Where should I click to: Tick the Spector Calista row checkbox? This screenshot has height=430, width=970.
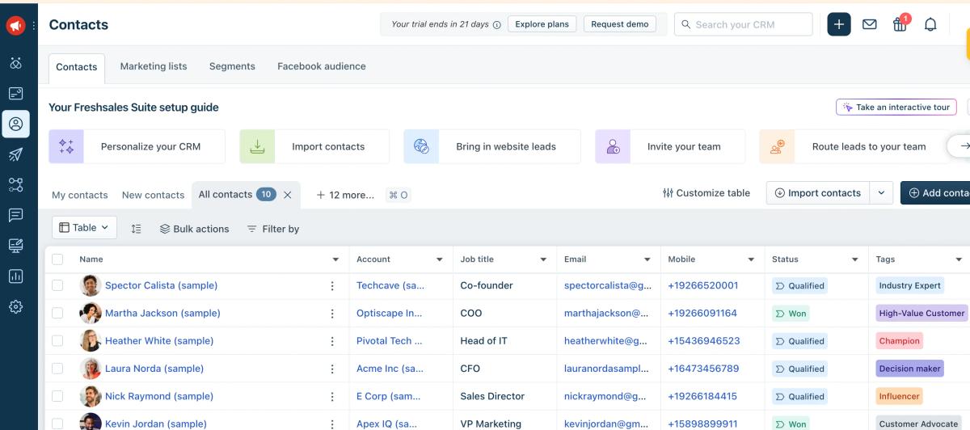(57, 285)
